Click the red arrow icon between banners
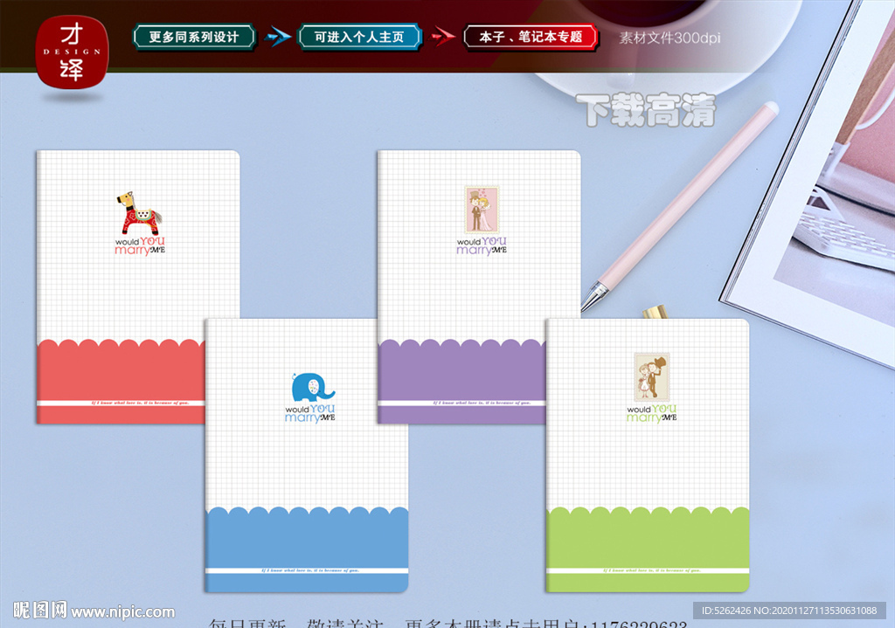Screen dimensions: 895x628 click(443, 37)
